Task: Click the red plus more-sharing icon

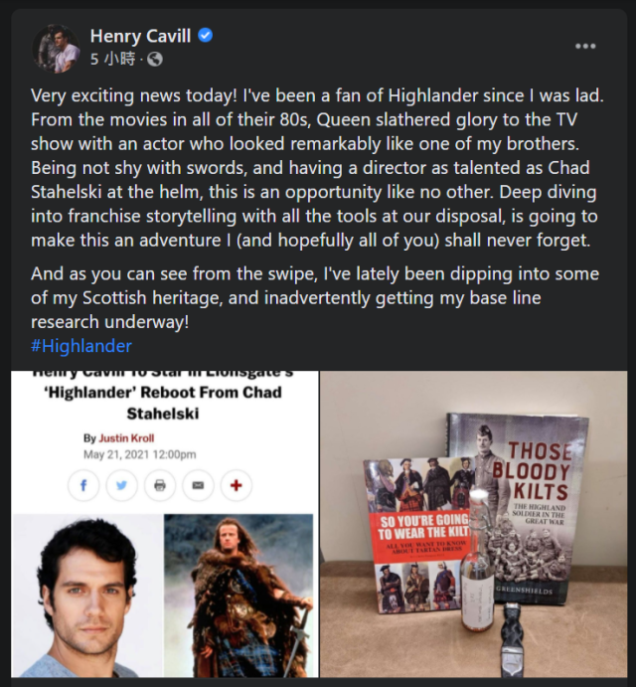Action: [237, 485]
